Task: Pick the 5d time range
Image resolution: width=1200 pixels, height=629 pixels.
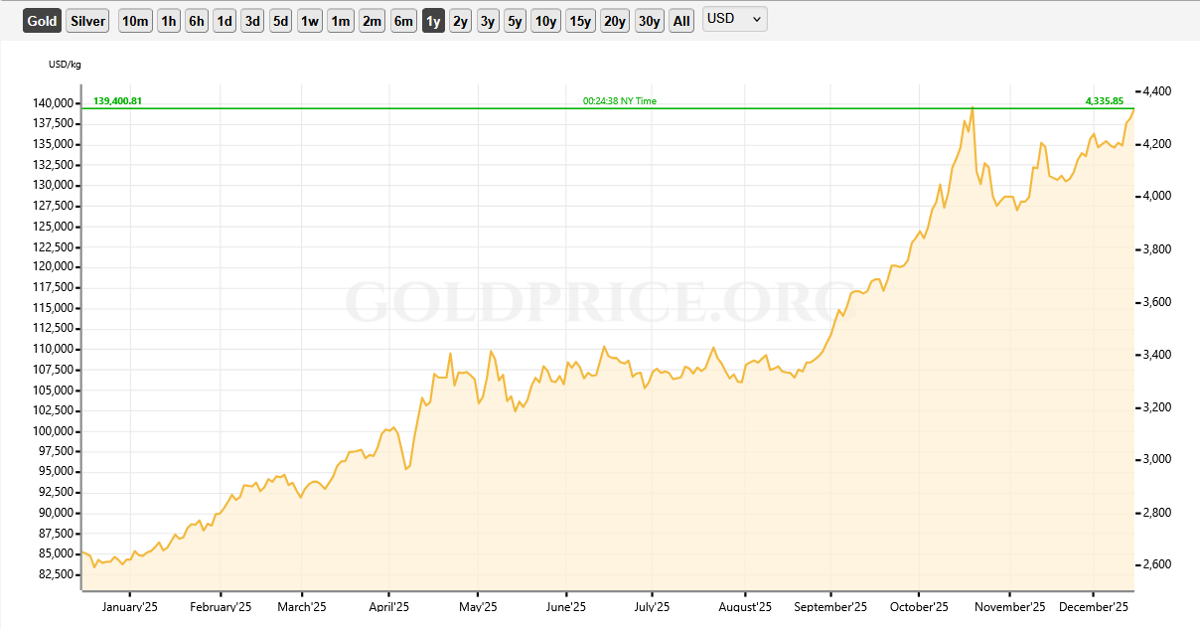Action: tap(280, 21)
